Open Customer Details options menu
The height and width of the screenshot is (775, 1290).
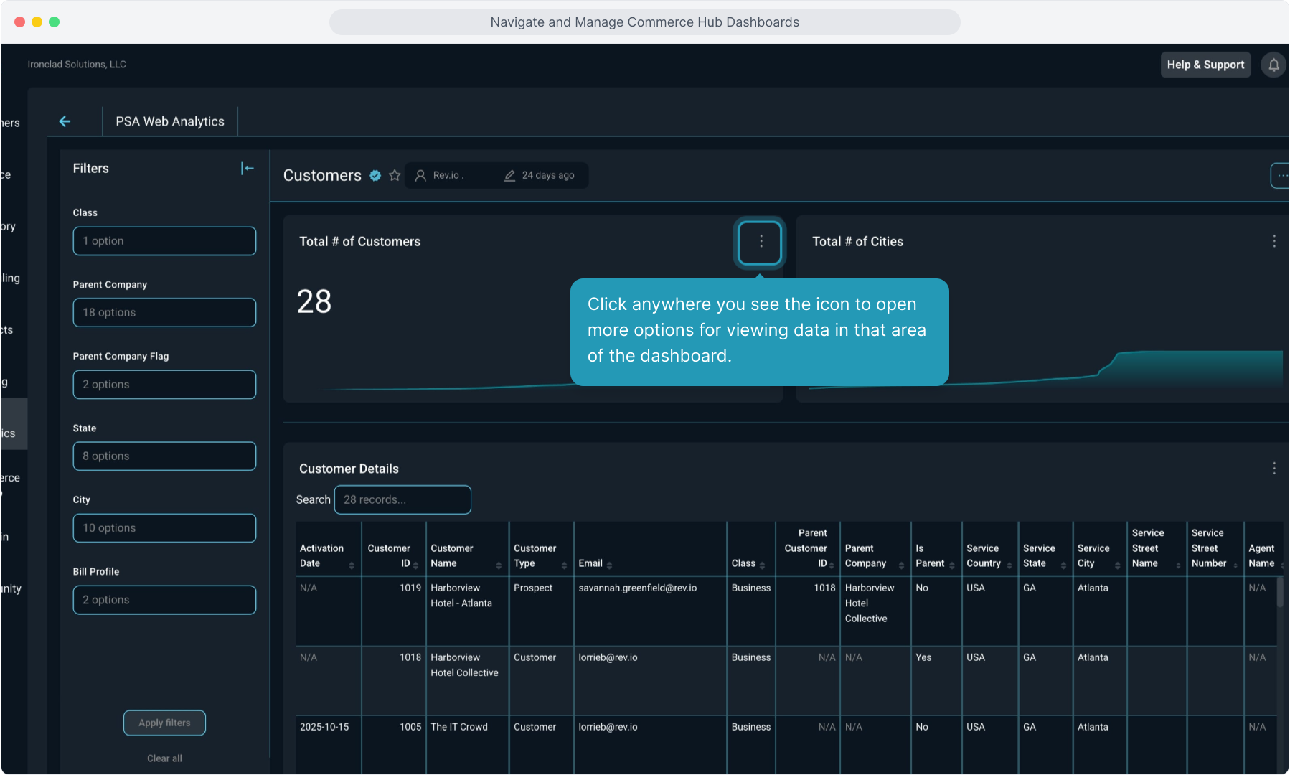coord(1273,469)
